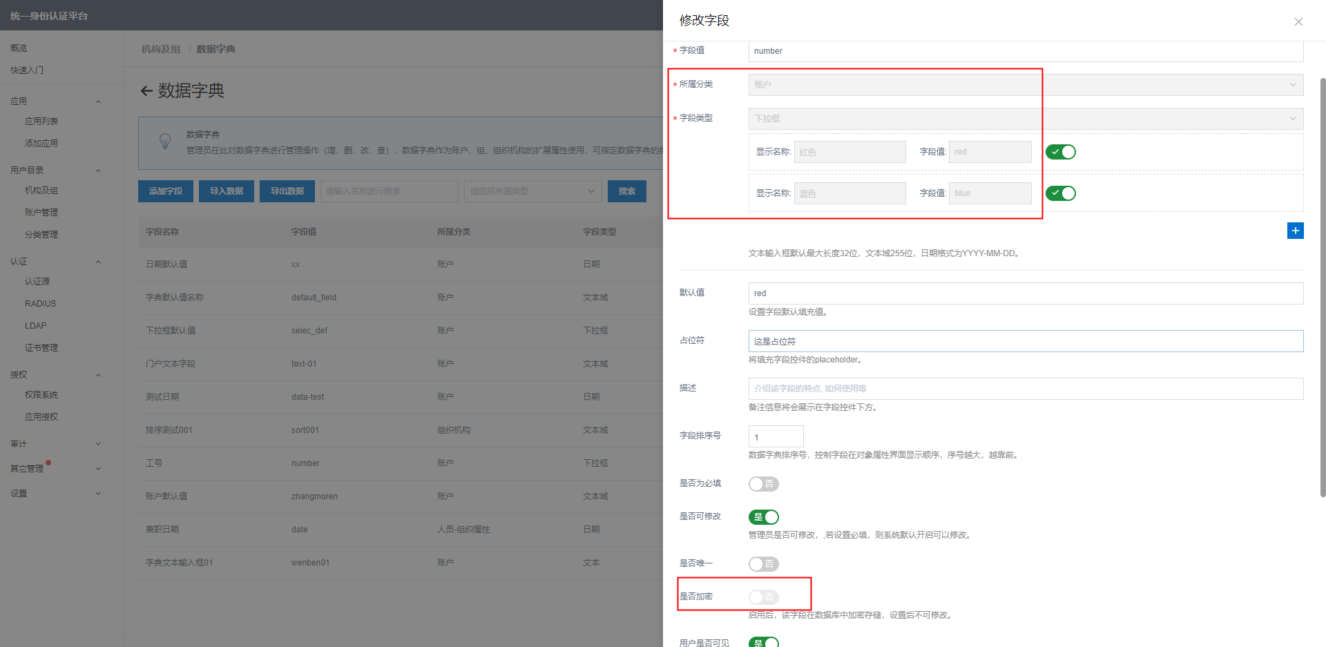The width and height of the screenshot is (1326, 647).
Task: Open the 请选择所属类型 filter dropdown
Action: pos(532,191)
